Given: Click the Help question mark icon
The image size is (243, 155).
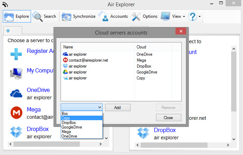Looking at the screenshot, I should [193, 16].
